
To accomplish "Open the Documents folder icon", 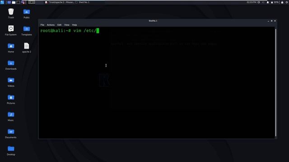I will pyautogui.click(x=11, y=133).
